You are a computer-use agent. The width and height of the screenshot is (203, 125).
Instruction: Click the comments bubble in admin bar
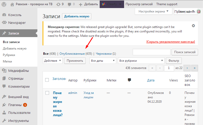click(x=71, y=4)
